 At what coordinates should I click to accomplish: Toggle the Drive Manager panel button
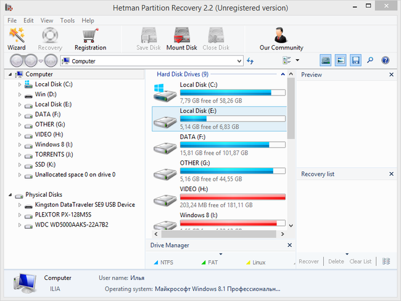pos(326,60)
